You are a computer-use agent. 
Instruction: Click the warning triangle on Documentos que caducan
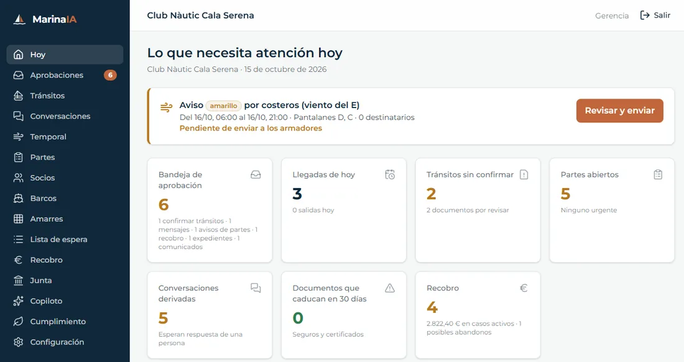[x=390, y=288]
